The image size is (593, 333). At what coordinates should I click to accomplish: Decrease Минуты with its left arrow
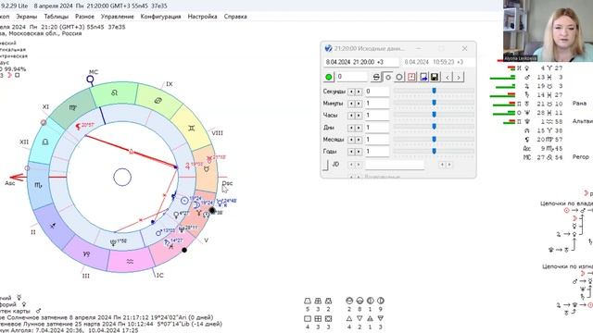coord(351,104)
